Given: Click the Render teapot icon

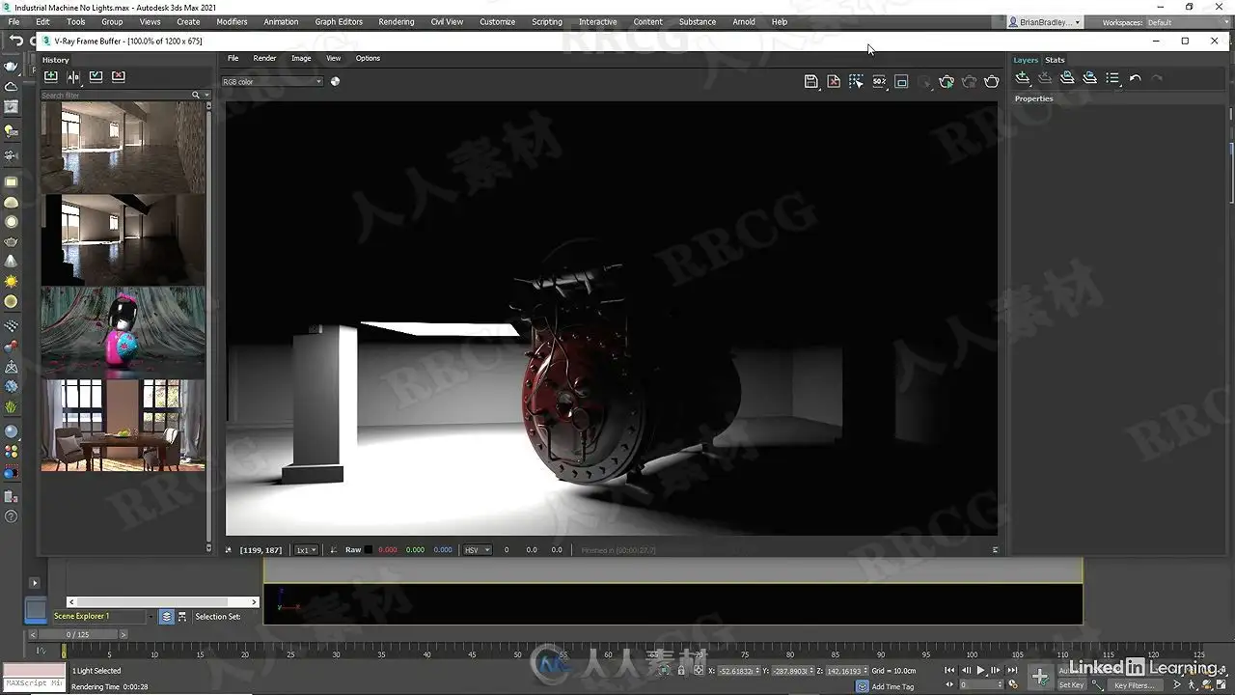Looking at the screenshot, I should point(992,82).
